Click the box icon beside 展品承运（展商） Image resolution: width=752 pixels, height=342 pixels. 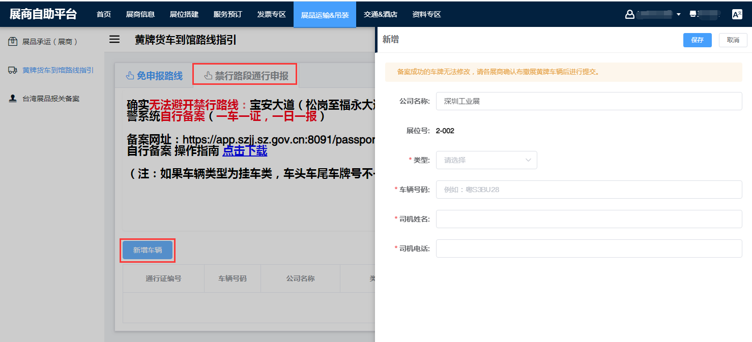pyautogui.click(x=13, y=42)
